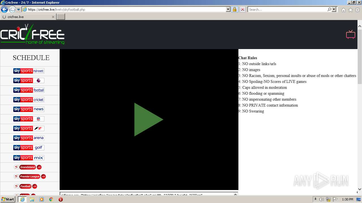
Task: Open the Sky Sports Mix channel
Action: pyautogui.click(x=29, y=158)
